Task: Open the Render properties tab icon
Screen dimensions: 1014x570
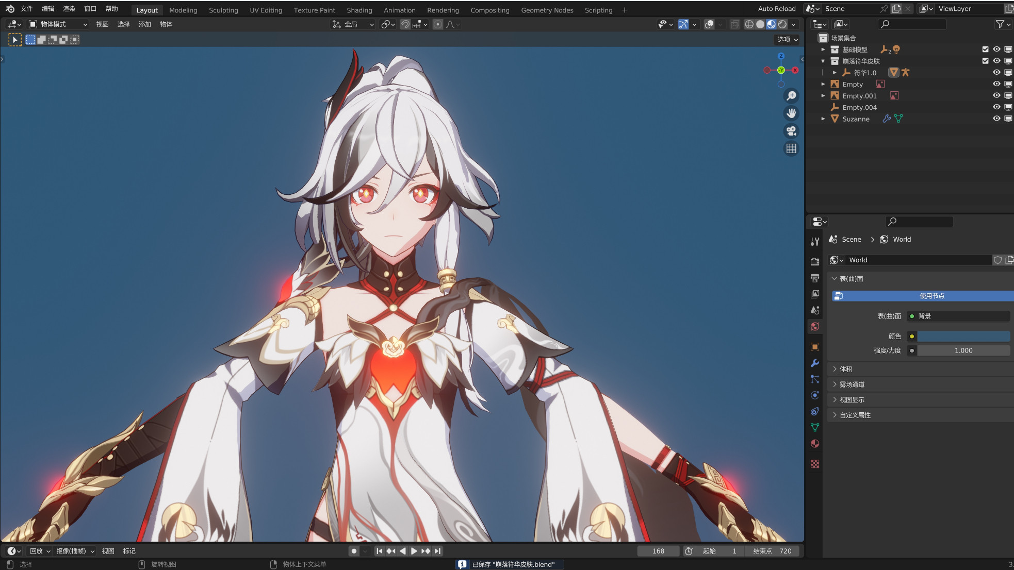Action: pyautogui.click(x=815, y=261)
